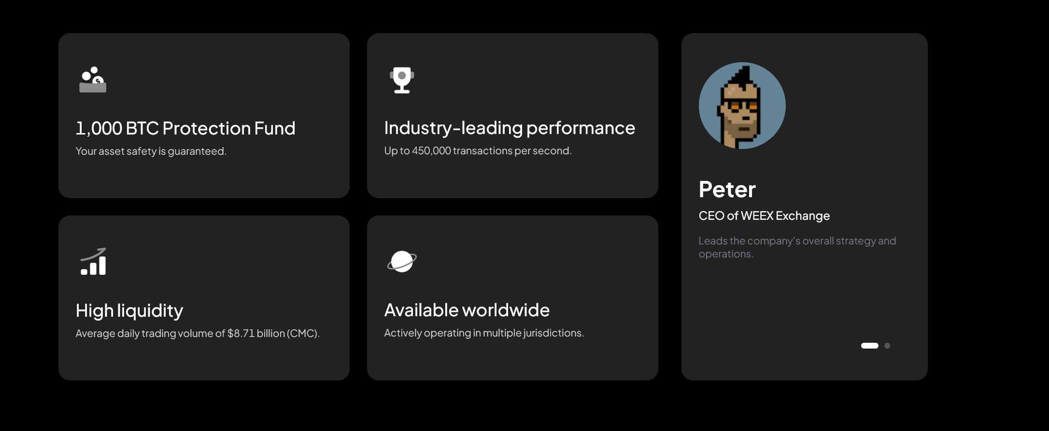The width and height of the screenshot is (1049, 431).
Task: Click the company strategy and operations description
Action: click(797, 247)
